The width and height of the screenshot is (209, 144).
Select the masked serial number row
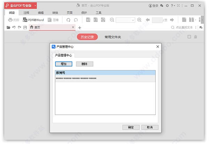(105, 78)
